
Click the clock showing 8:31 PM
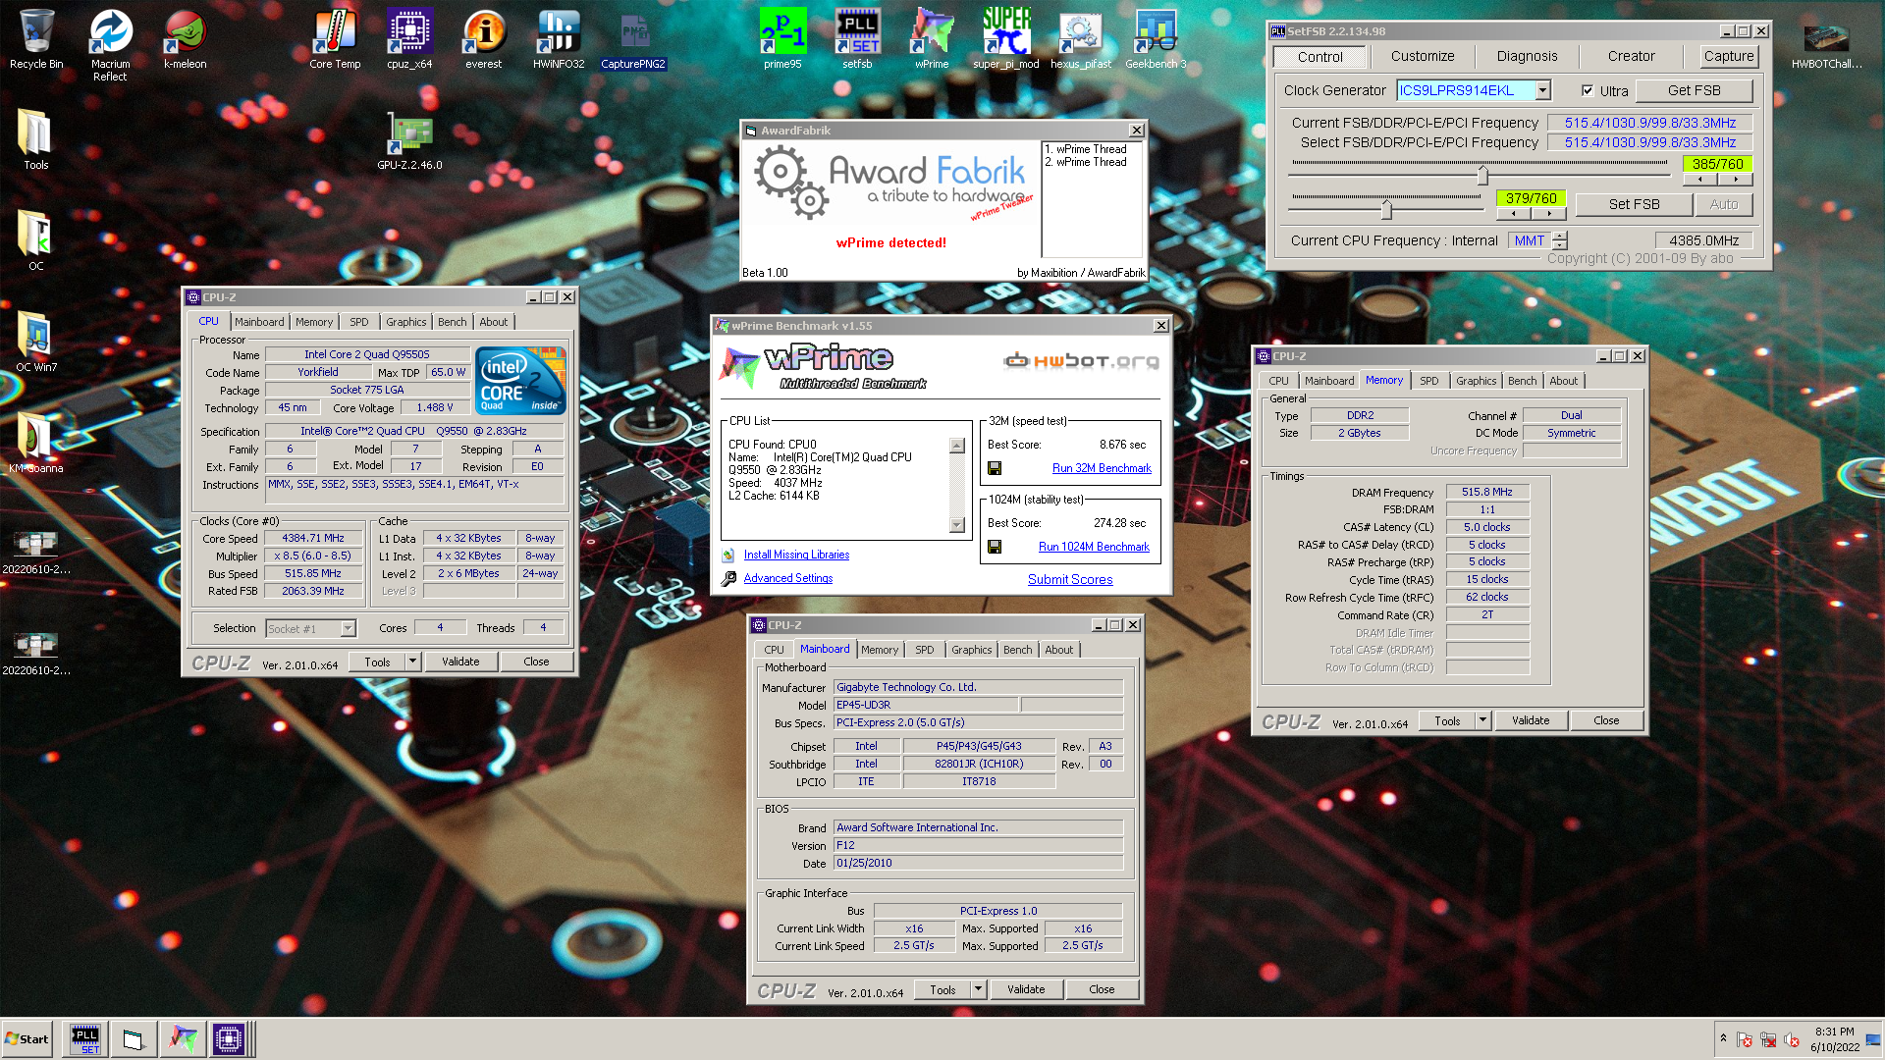click(x=1834, y=1032)
